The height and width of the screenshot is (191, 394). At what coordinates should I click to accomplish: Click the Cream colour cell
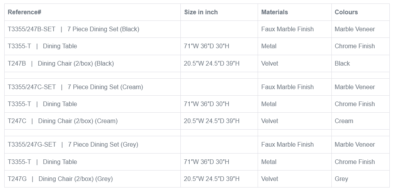pos(344,121)
